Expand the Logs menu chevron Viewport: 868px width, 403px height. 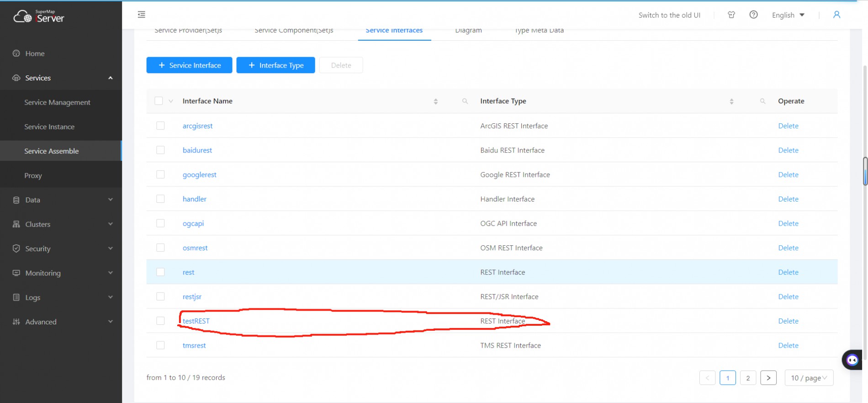pos(111,297)
